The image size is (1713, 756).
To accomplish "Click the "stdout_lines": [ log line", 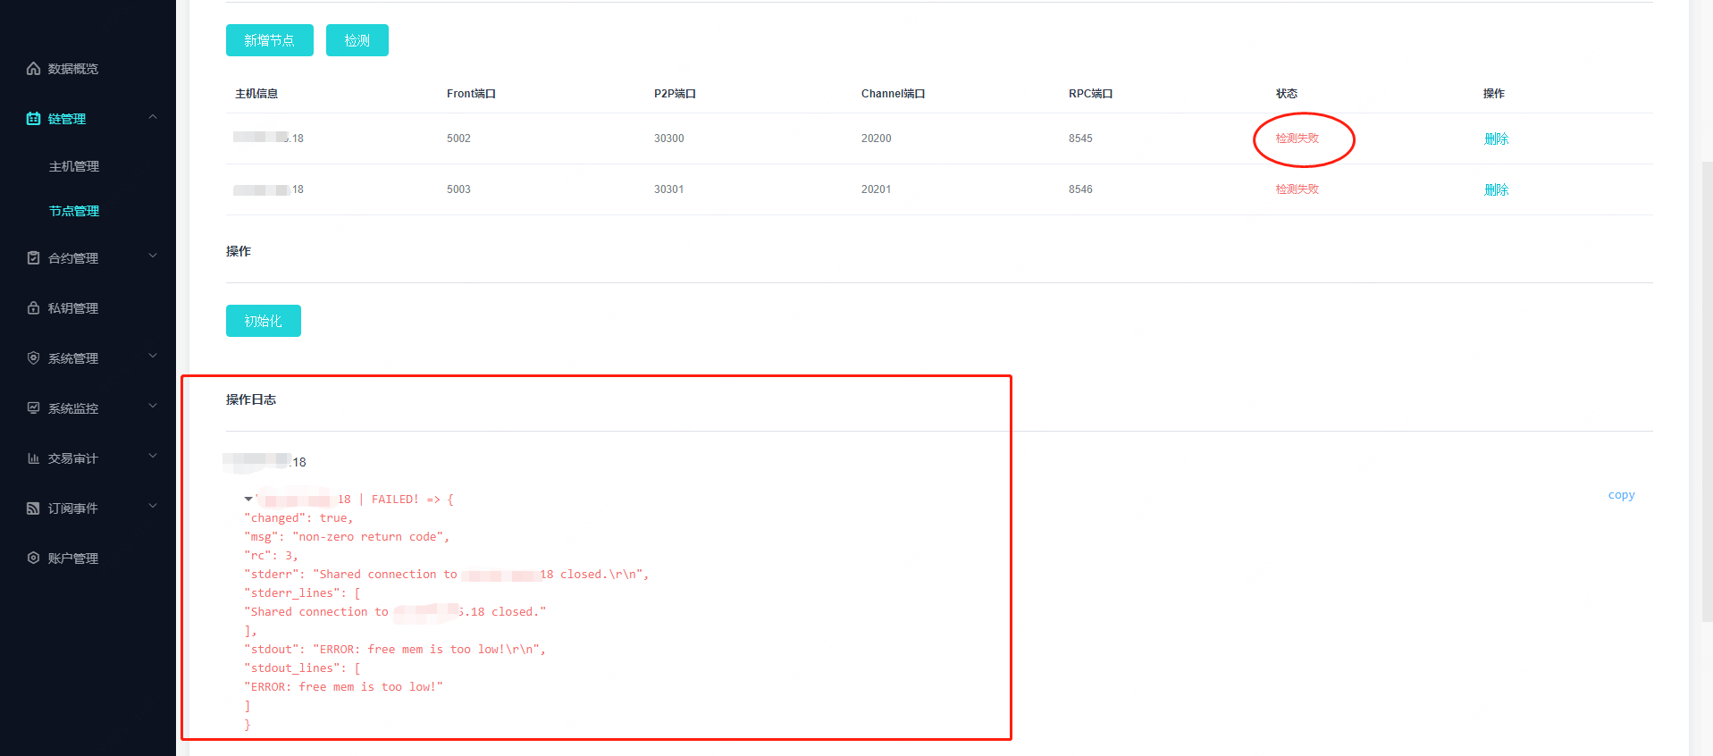I will [302, 668].
